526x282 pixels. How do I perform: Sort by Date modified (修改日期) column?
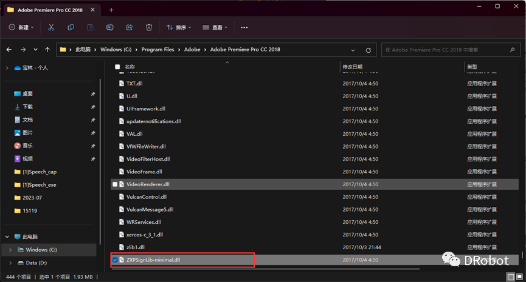coord(352,67)
